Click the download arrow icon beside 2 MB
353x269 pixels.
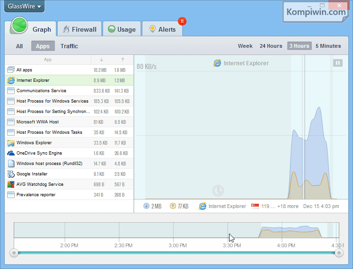coord(146,206)
